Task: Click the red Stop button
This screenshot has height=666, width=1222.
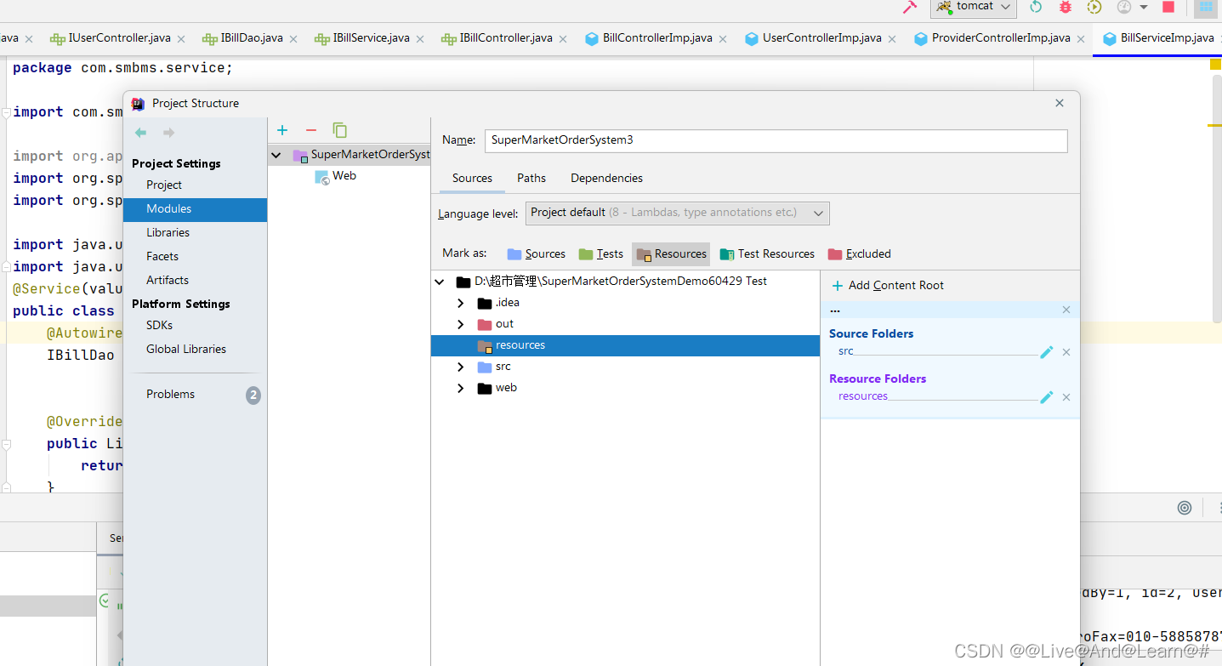Action: (x=1168, y=7)
